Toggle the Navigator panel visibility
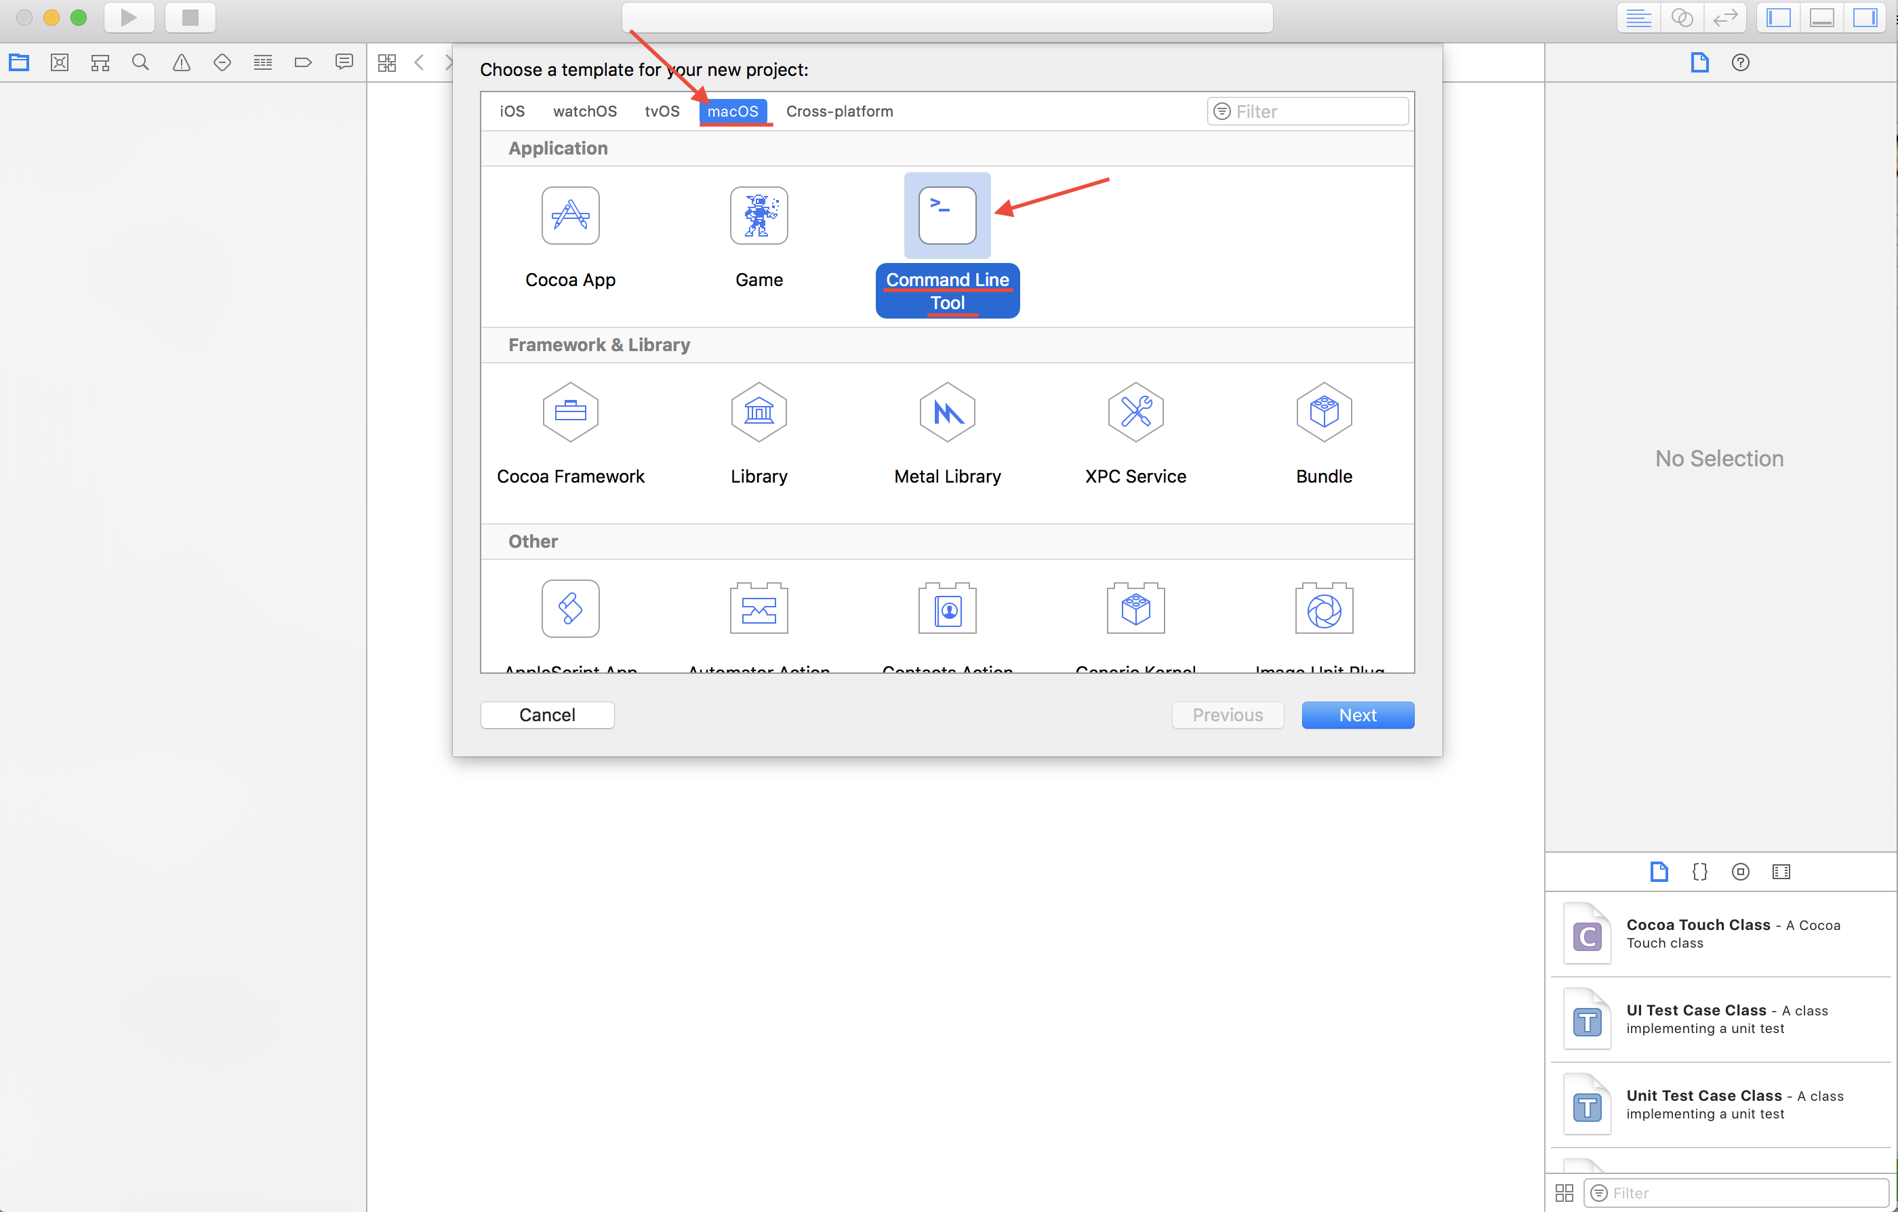 coord(1779,18)
